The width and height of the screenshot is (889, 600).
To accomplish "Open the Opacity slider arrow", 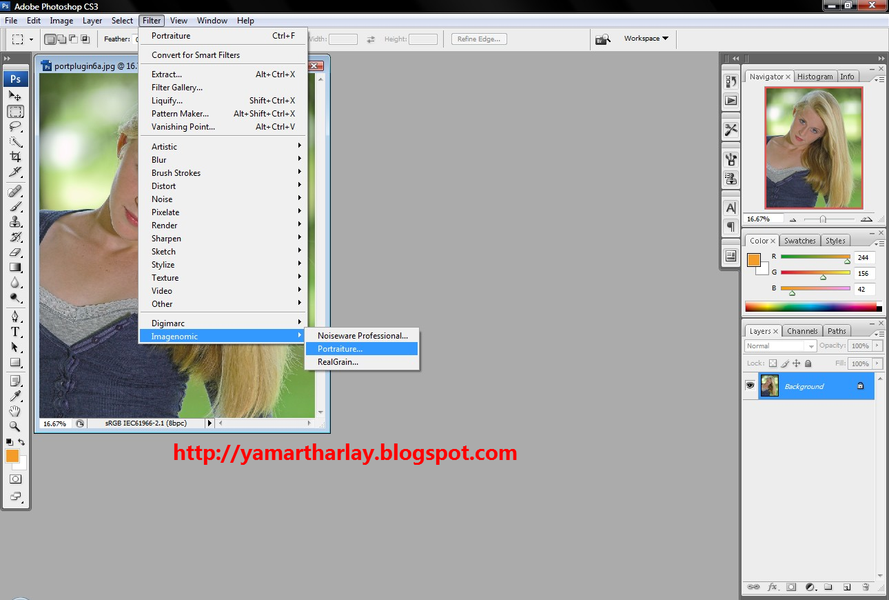I will pyautogui.click(x=877, y=346).
